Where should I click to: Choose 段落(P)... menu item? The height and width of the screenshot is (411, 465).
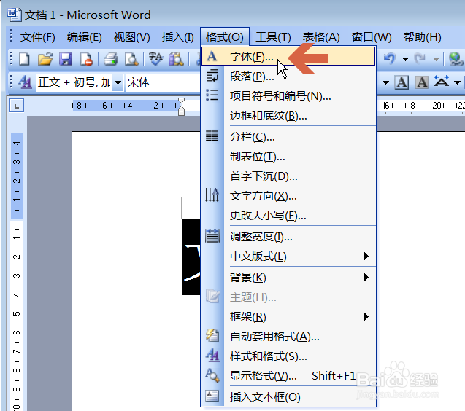coord(288,77)
